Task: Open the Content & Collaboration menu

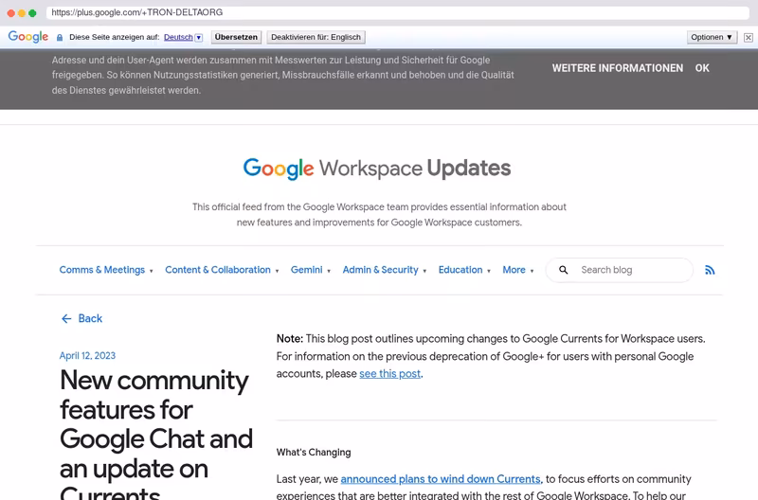Action: [x=218, y=270]
